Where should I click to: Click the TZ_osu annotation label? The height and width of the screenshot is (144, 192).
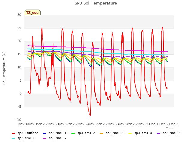[x=32, y=13]
